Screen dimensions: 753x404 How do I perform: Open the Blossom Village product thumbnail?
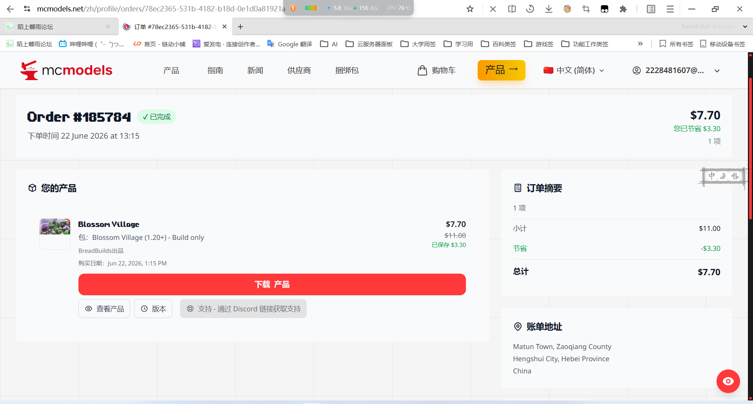click(x=55, y=227)
